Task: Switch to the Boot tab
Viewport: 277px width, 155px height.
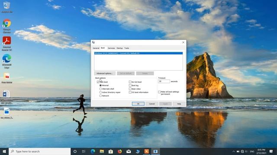Action: point(103,48)
